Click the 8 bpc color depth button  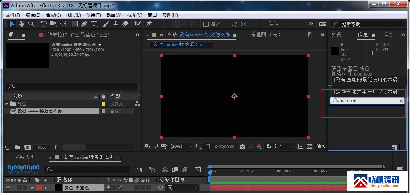pyautogui.click(x=42, y=147)
